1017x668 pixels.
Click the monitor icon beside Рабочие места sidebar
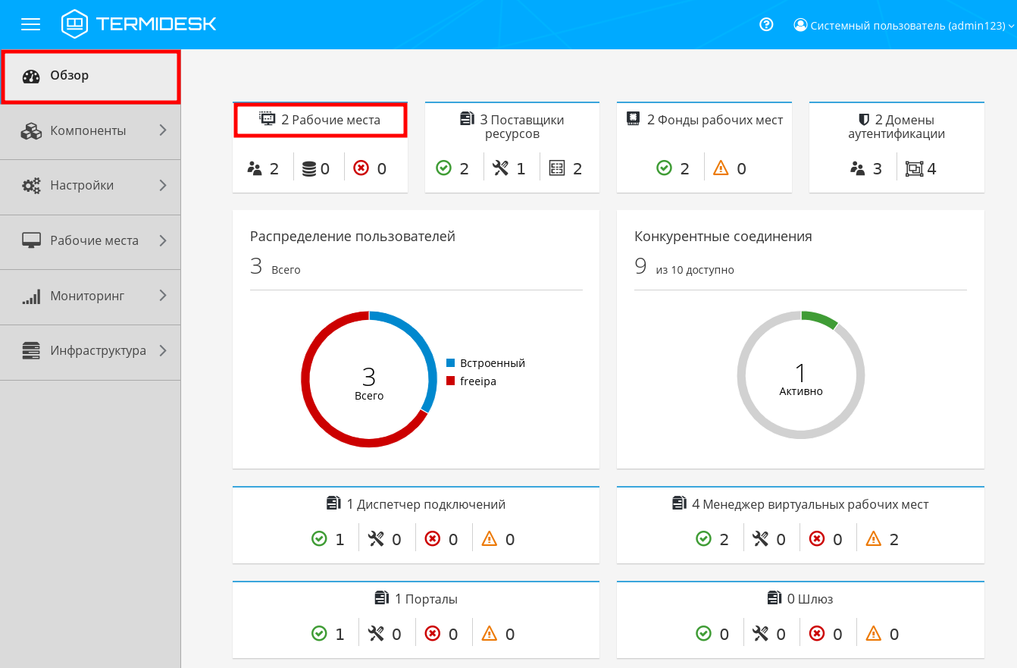pos(31,241)
